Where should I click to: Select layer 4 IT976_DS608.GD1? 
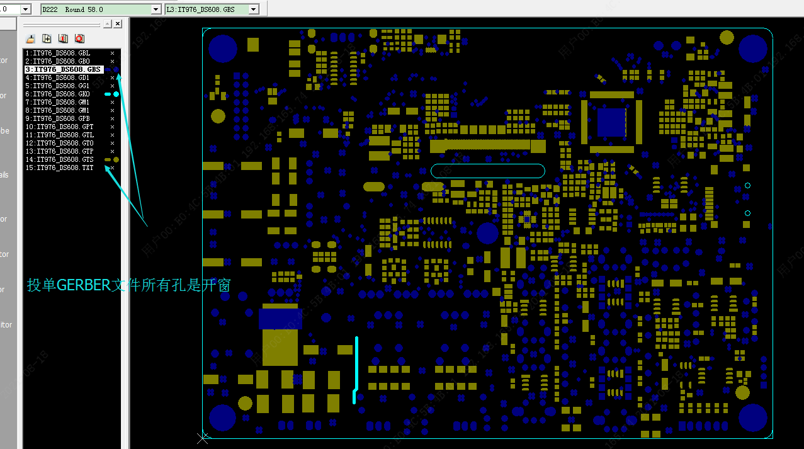tap(57, 77)
